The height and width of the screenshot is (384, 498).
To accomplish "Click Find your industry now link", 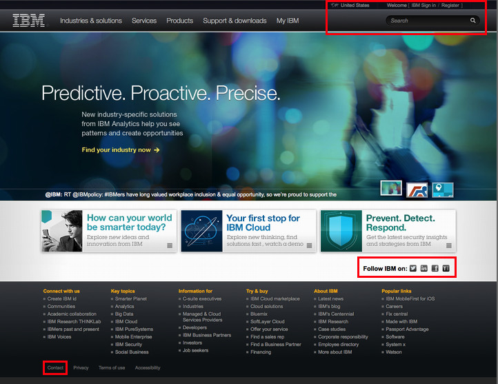I will 117,150.
